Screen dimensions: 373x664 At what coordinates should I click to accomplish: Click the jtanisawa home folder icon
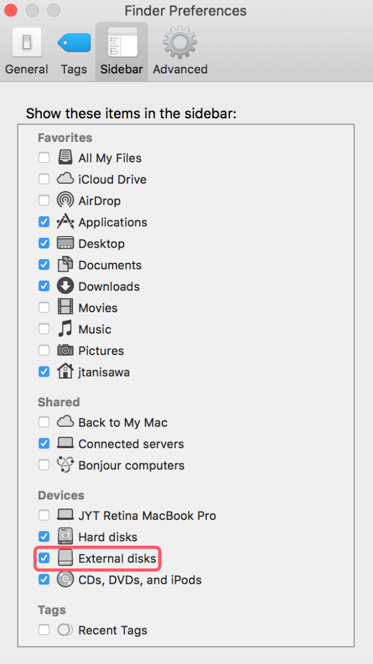coord(65,372)
